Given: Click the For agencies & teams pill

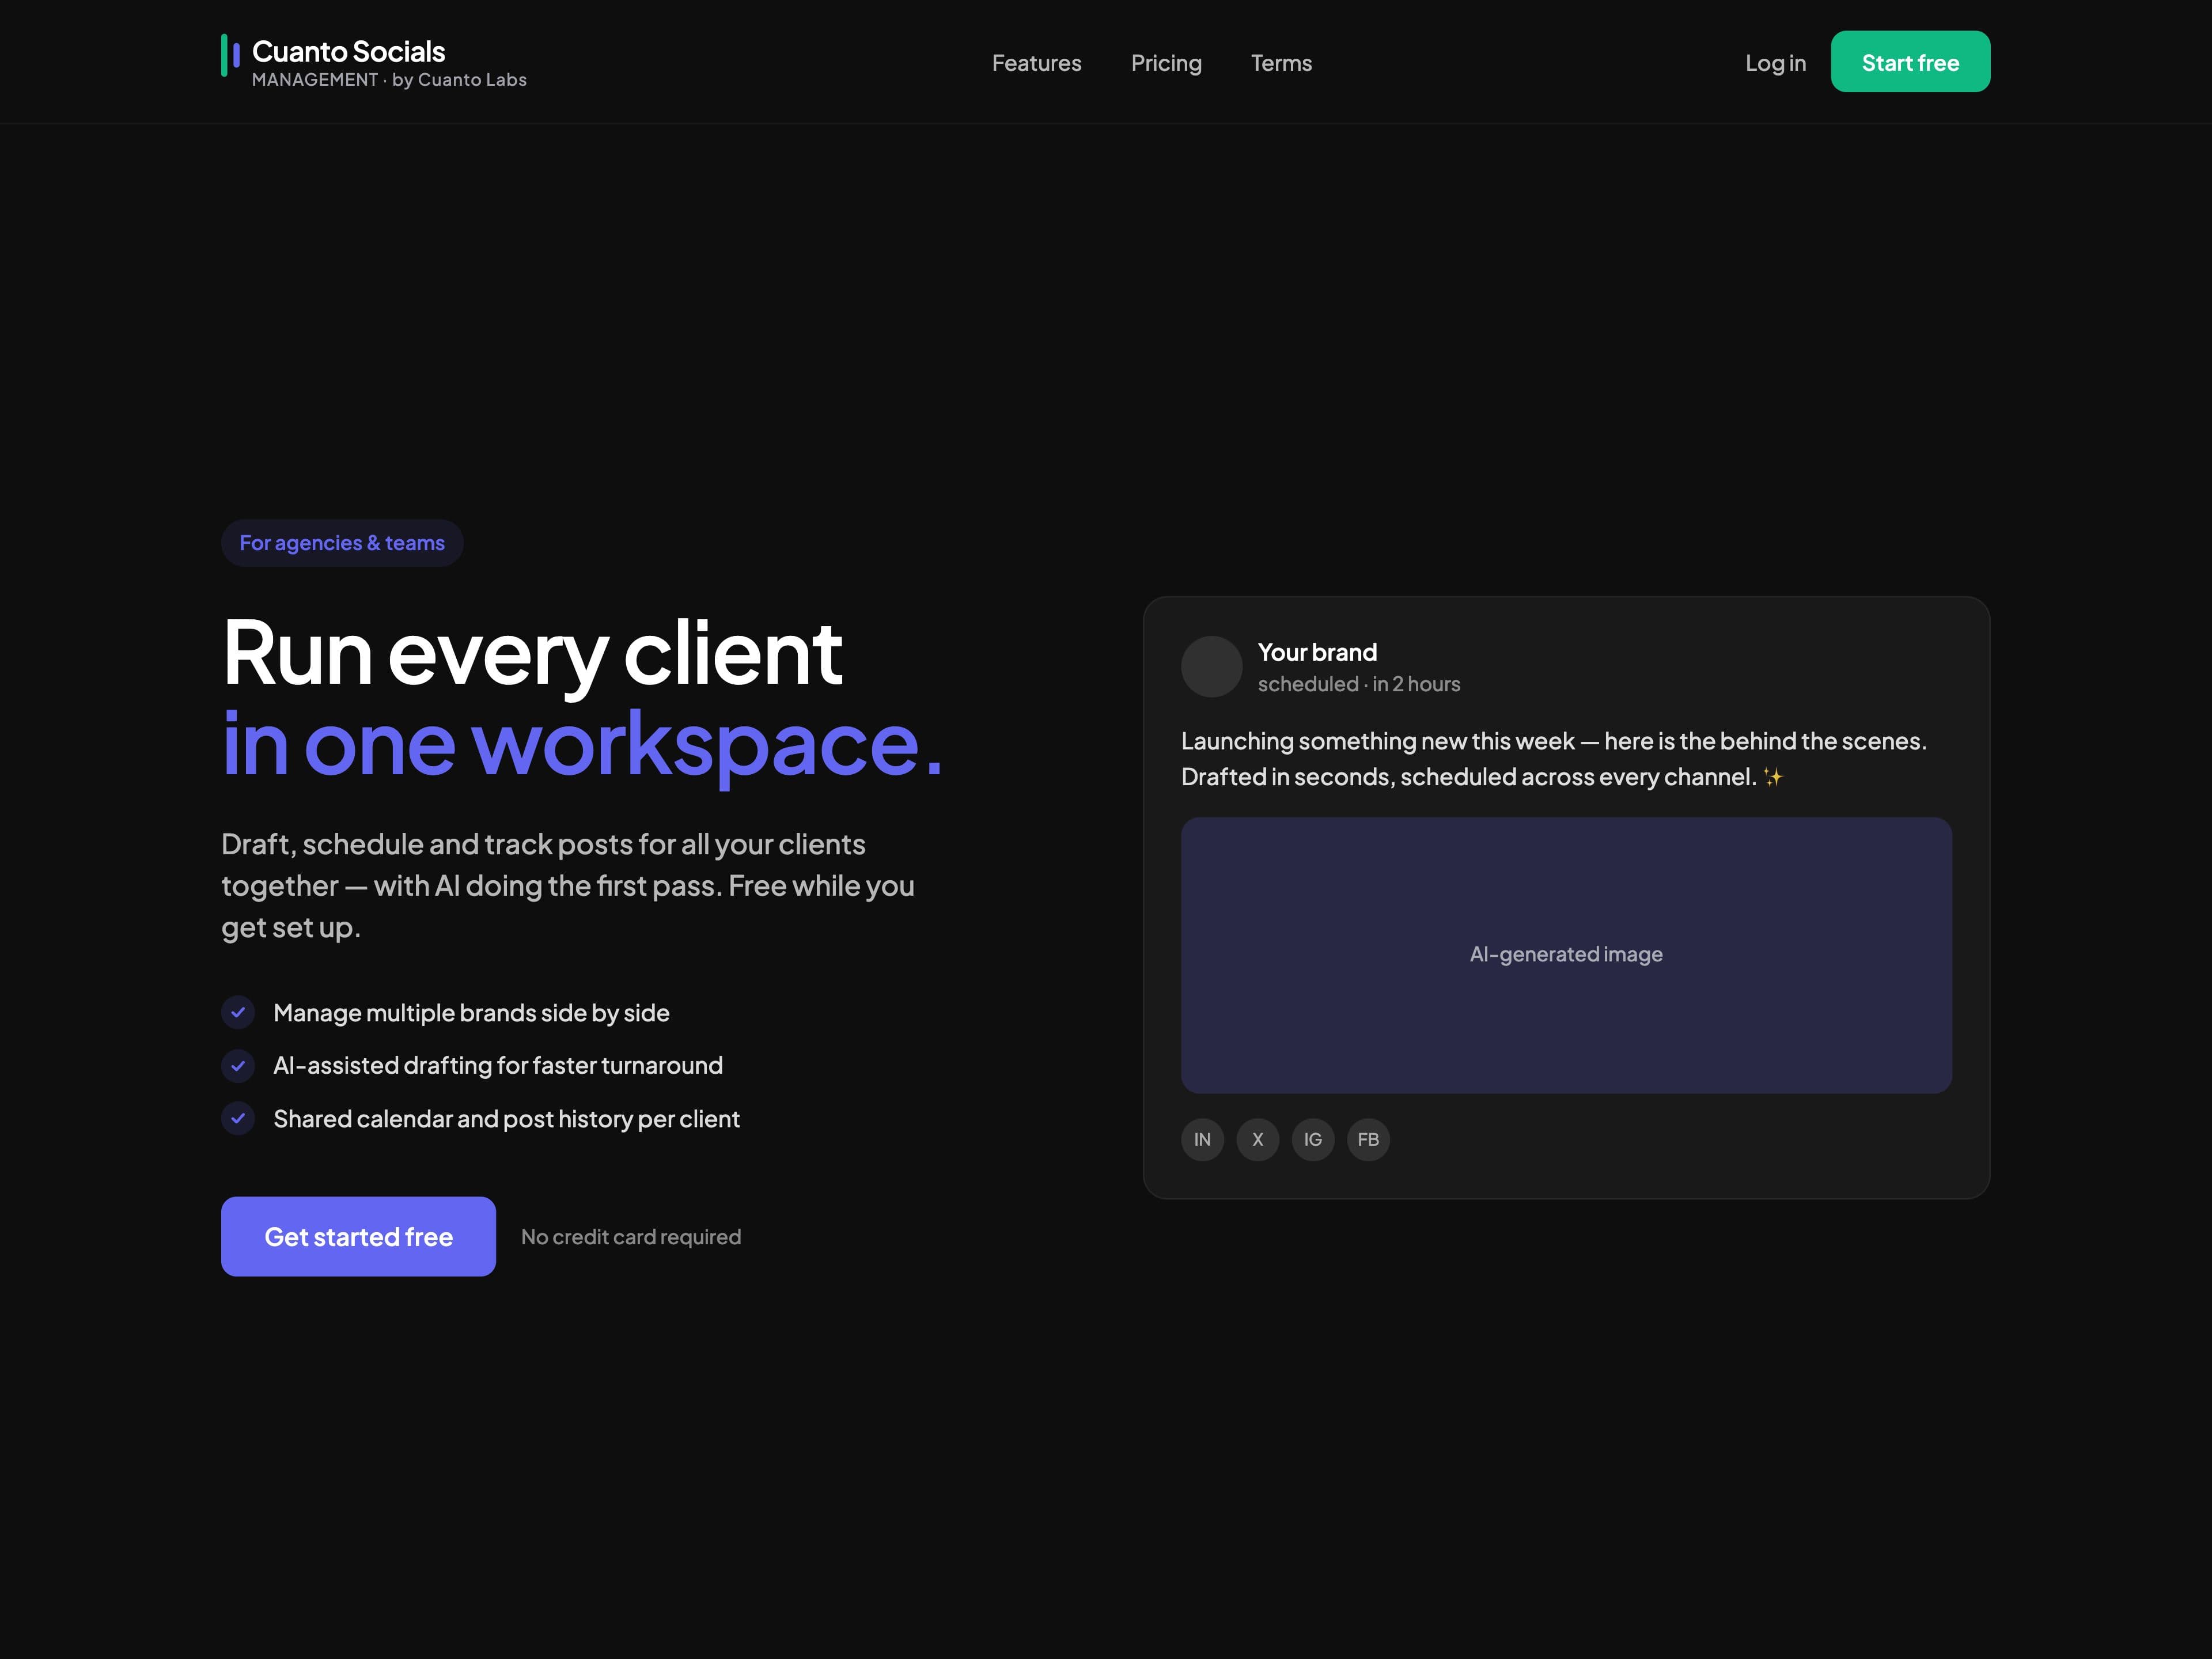Looking at the screenshot, I should [x=342, y=543].
